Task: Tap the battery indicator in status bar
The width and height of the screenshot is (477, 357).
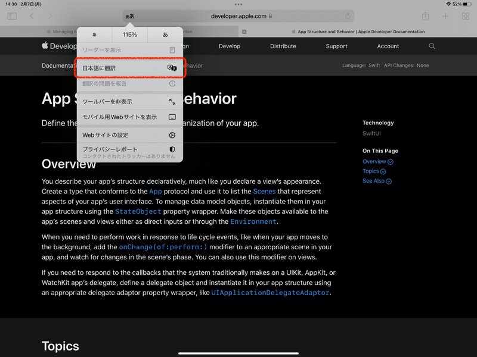Action: (x=467, y=4)
